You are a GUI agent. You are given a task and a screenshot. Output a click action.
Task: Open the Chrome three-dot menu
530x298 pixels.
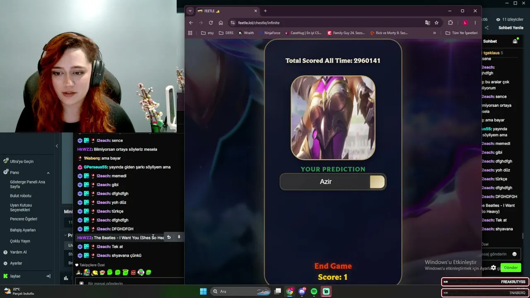point(475,23)
